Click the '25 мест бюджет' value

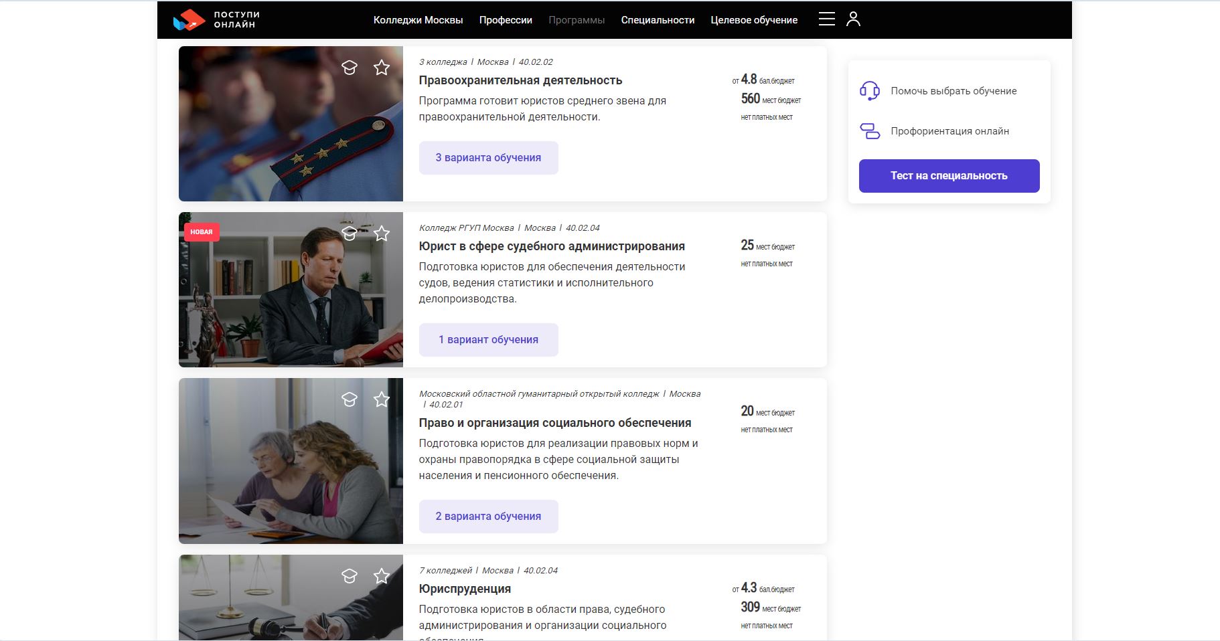point(768,246)
